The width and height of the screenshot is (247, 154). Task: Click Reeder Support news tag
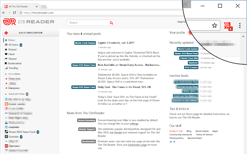tap(87, 129)
